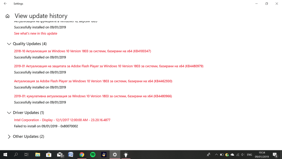Open the Intel Corporation Display driver link
Screen dimensions: 282x159
62,120
